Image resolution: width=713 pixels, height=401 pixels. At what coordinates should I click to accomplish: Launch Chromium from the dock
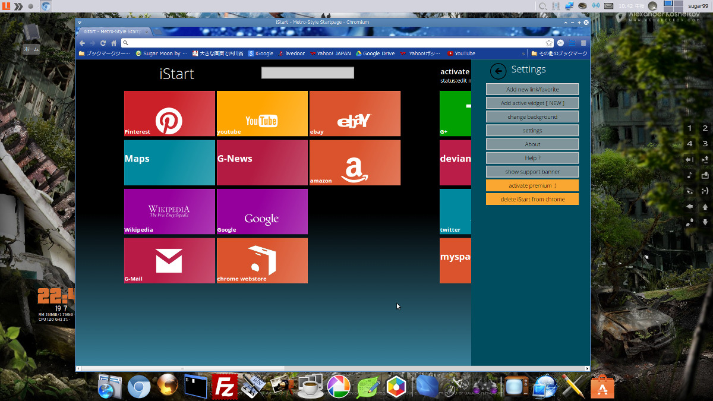139,387
